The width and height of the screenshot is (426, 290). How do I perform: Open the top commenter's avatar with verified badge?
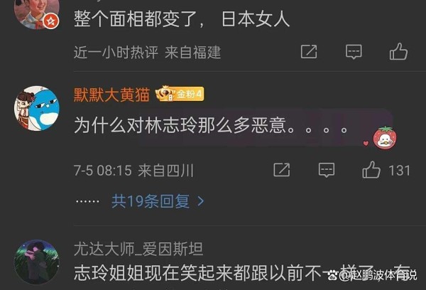coord(37,11)
